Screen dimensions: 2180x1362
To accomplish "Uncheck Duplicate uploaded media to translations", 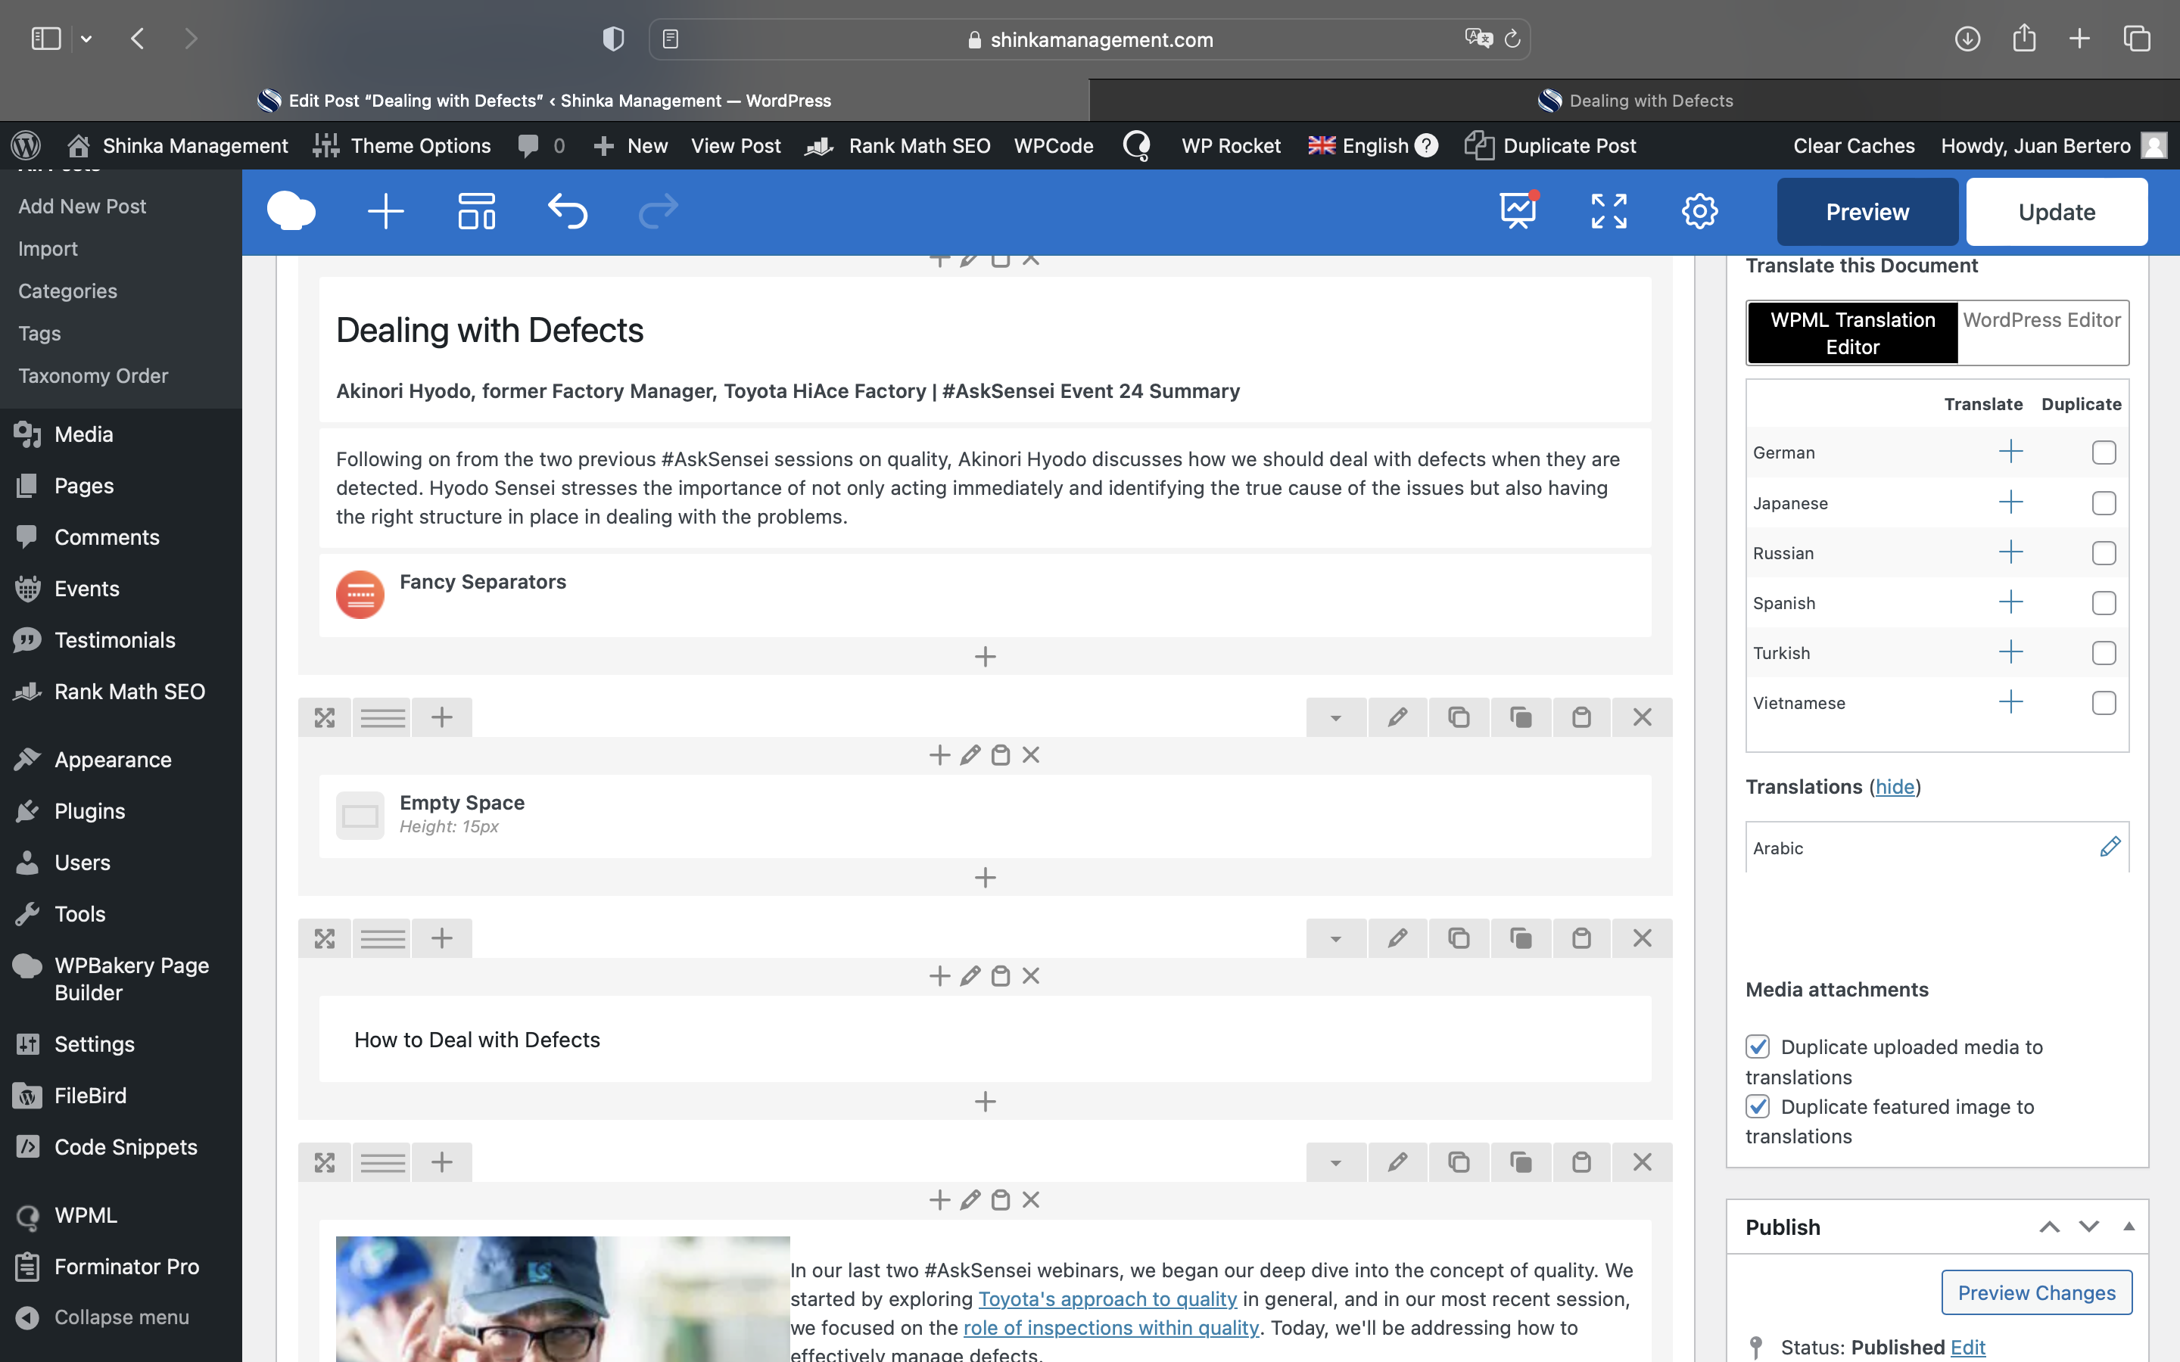I will [1758, 1046].
